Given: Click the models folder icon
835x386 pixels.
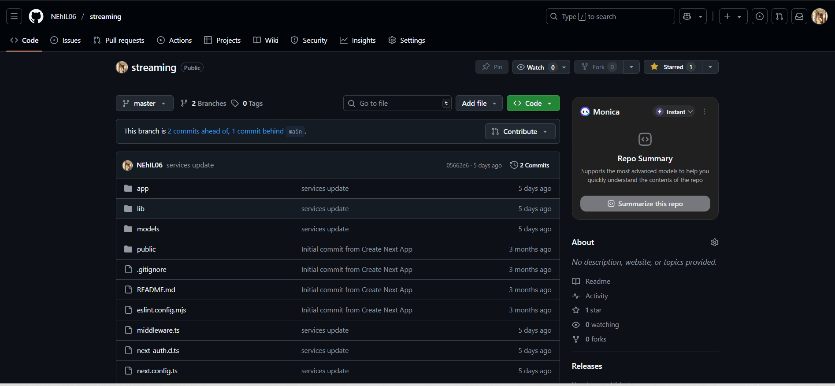Looking at the screenshot, I should click(x=128, y=229).
